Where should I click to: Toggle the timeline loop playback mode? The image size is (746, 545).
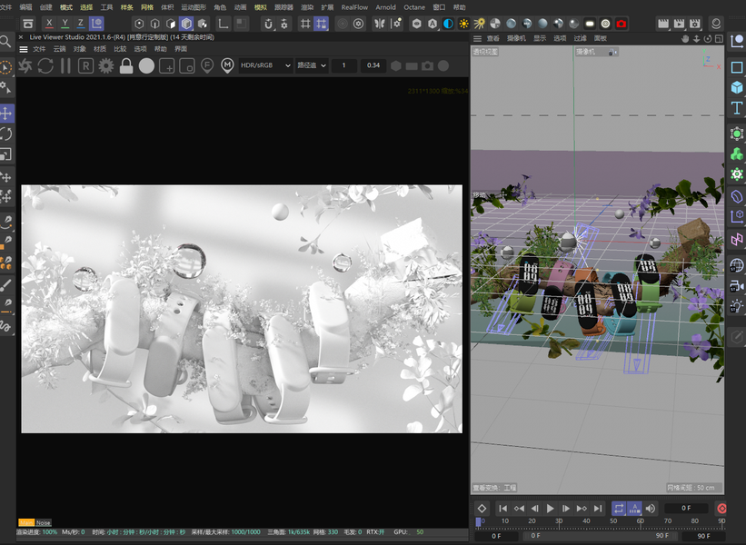(x=619, y=509)
